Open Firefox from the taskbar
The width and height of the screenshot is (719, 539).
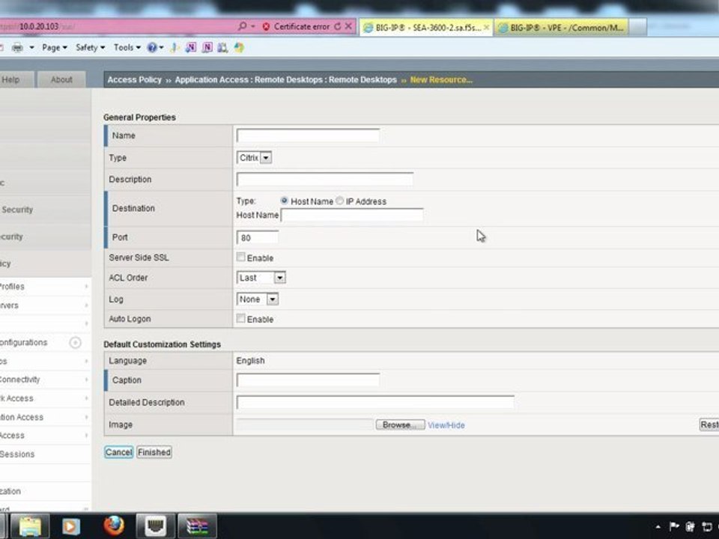114,526
